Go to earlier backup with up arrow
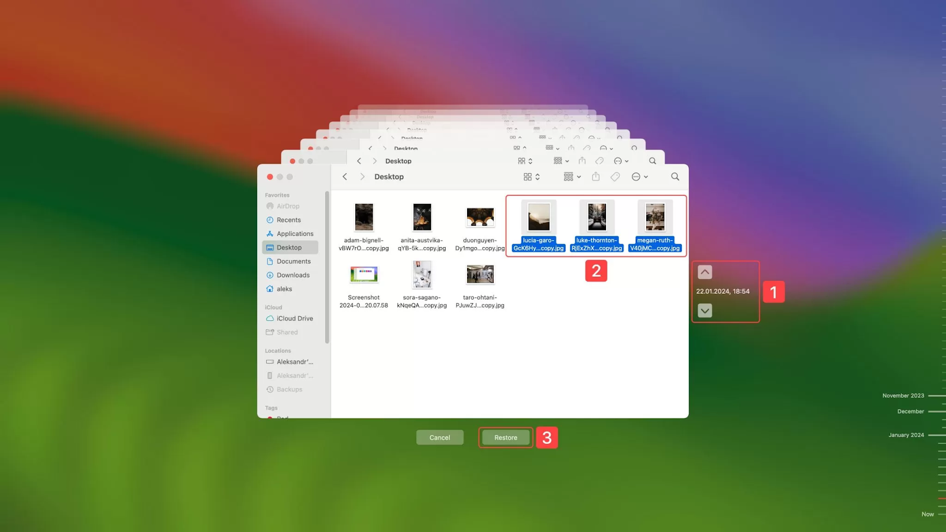Viewport: 946px width, 532px height. pyautogui.click(x=705, y=272)
